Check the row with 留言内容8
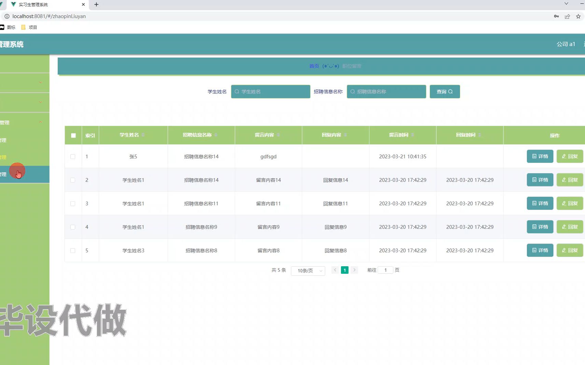 click(x=73, y=251)
